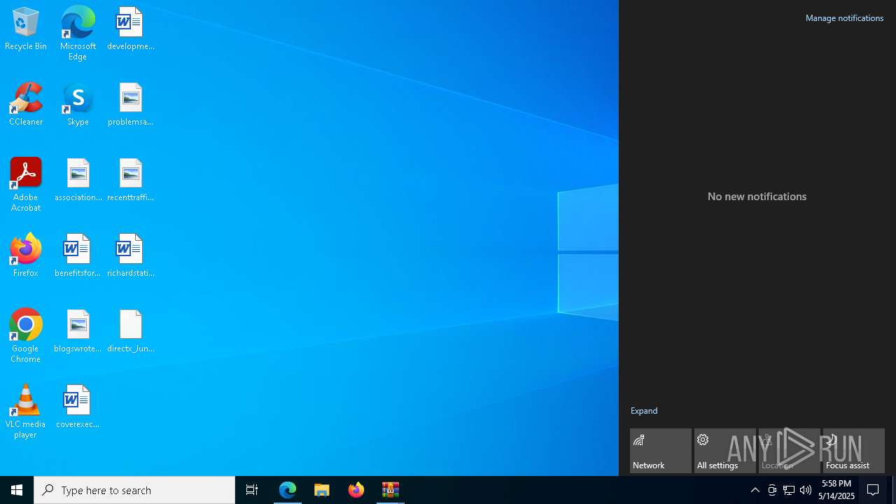This screenshot has width=896, height=504.
Task: Select the Adobe Acrobat desktop shortcut
Action: (x=26, y=185)
